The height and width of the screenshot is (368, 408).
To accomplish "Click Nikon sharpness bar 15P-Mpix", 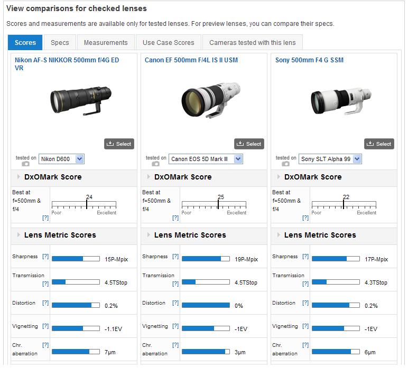I will click(x=76, y=259).
